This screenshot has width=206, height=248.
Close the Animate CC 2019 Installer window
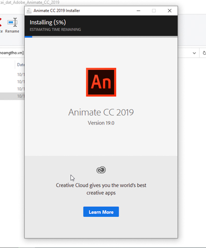[x=170, y=11]
